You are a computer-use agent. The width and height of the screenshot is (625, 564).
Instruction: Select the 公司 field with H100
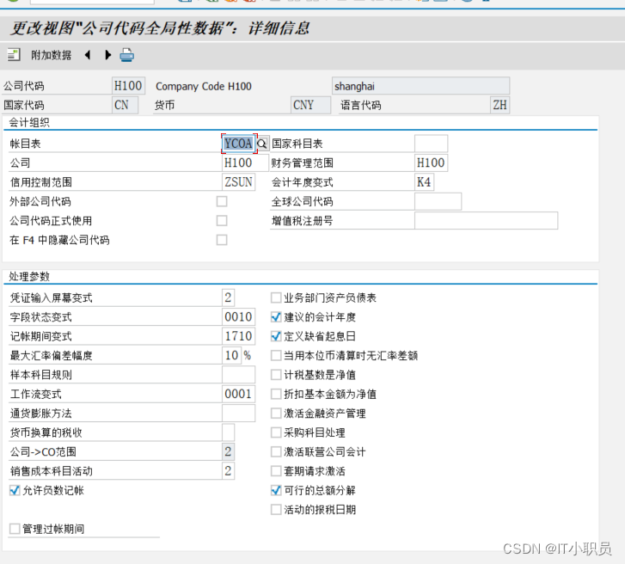[245, 162]
